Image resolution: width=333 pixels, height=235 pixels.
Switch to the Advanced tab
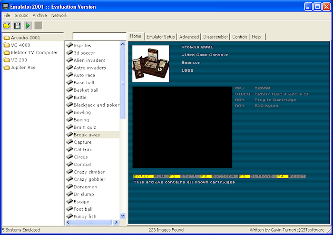tap(189, 37)
